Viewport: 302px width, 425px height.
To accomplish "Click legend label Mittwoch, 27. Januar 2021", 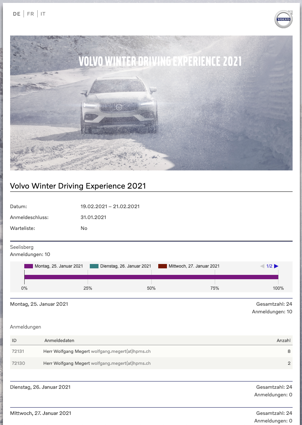I will pyautogui.click(x=194, y=266).
